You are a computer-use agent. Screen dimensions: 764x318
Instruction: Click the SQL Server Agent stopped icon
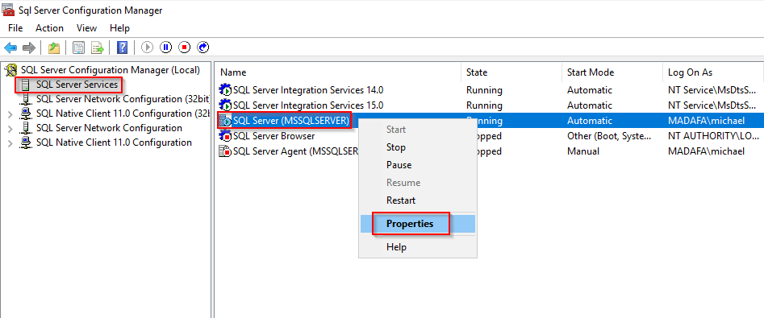click(x=225, y=151)
